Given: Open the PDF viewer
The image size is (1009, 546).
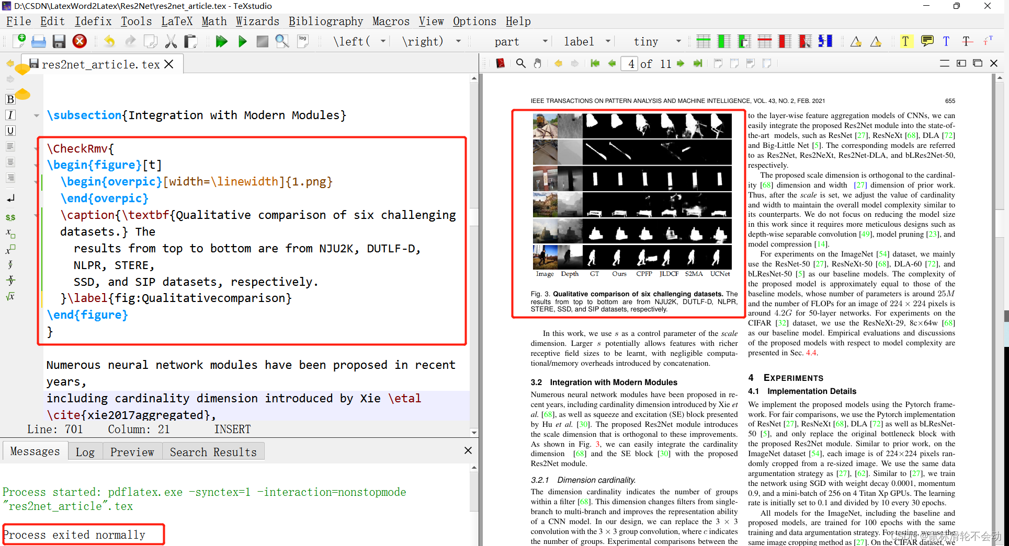Looking at the screenshot, I should tap(282, 41).
